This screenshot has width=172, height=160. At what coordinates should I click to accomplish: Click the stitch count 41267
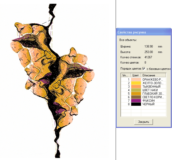(x=148, y=57)
